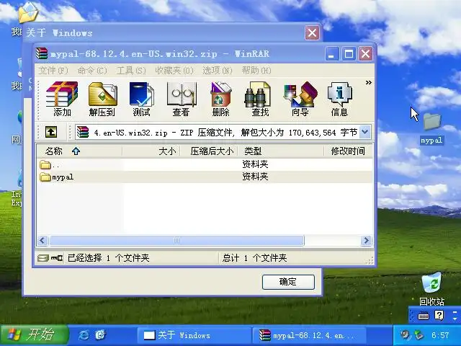The width and height of the screenshot is (461, 346).
Task: Sort by Type (类型) column header
Action: [281, 151]
